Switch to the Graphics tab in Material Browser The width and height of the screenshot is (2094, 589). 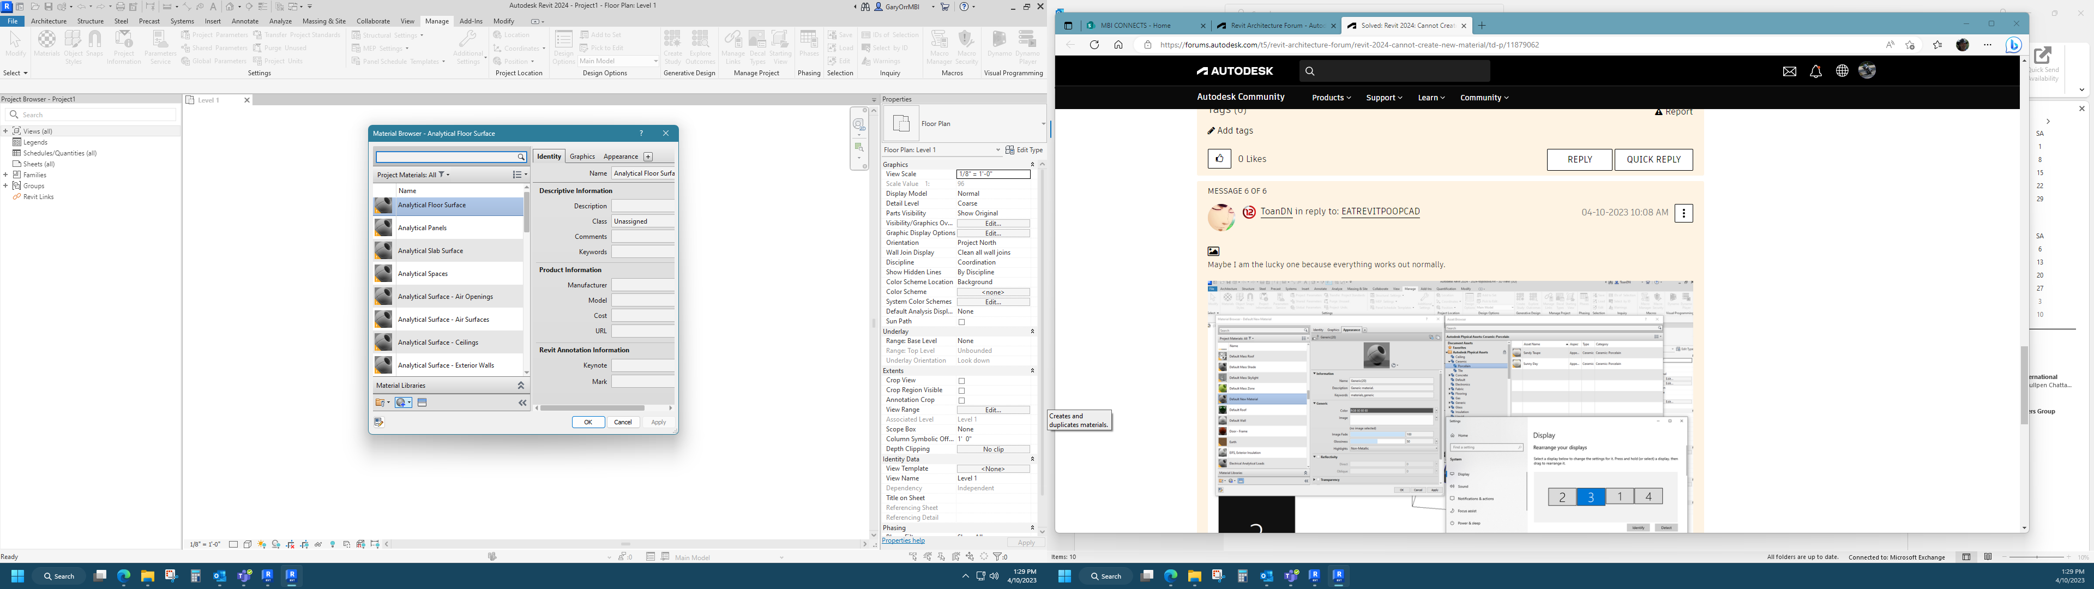pyautogui.click(x=582, y=156)
